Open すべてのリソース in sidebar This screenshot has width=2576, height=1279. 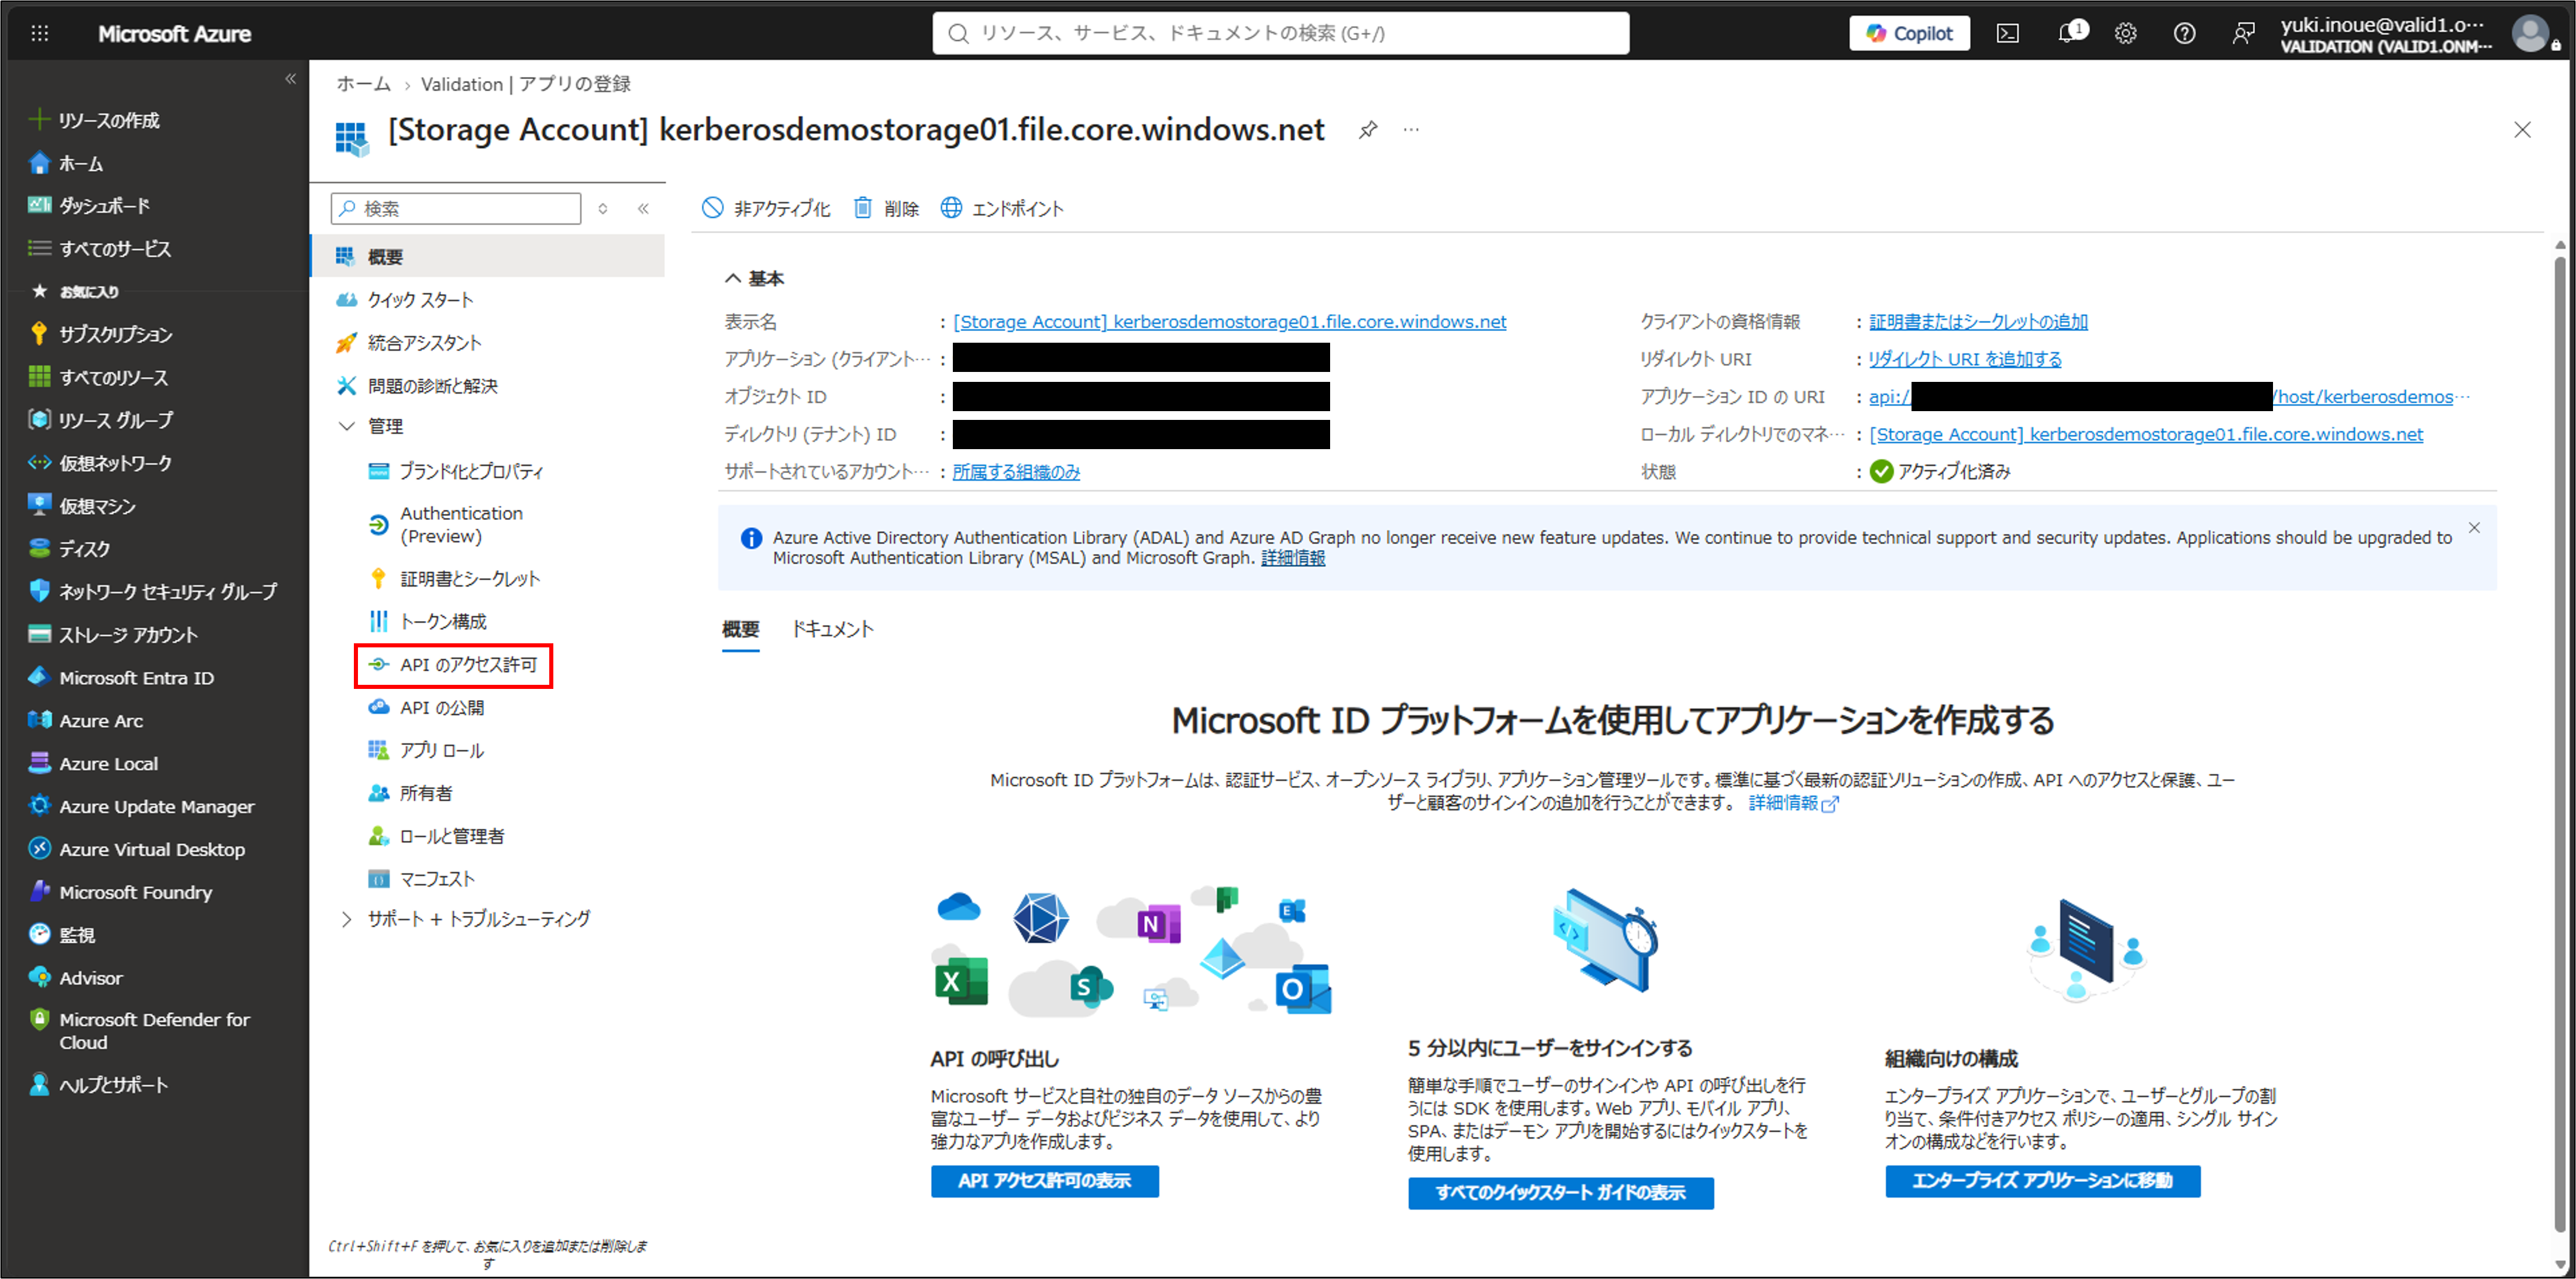(99, 377)
